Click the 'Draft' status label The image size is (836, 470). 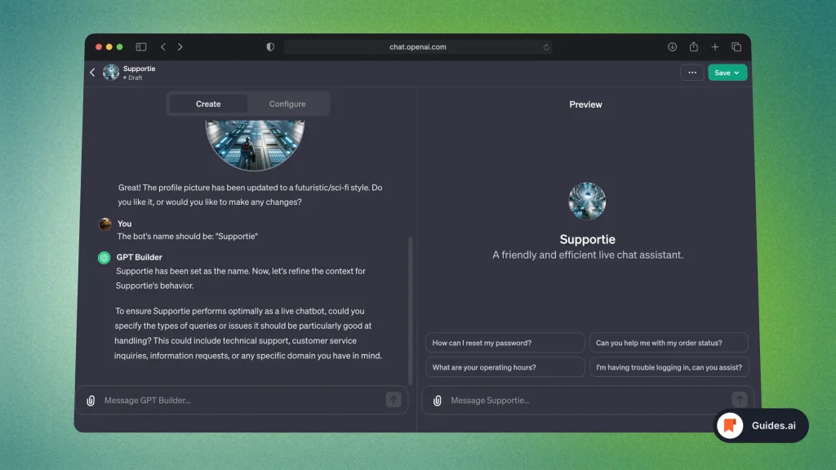tap(135, 78)
